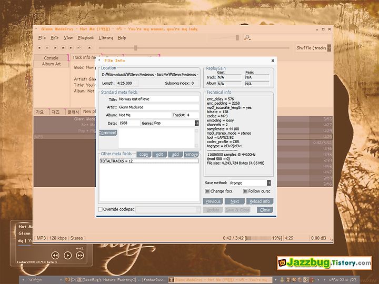
Task: Click the file Location path field
Action: 150,75
